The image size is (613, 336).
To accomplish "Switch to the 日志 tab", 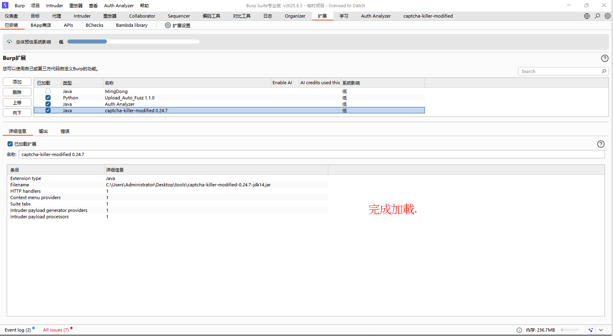I will click(267, 16).
